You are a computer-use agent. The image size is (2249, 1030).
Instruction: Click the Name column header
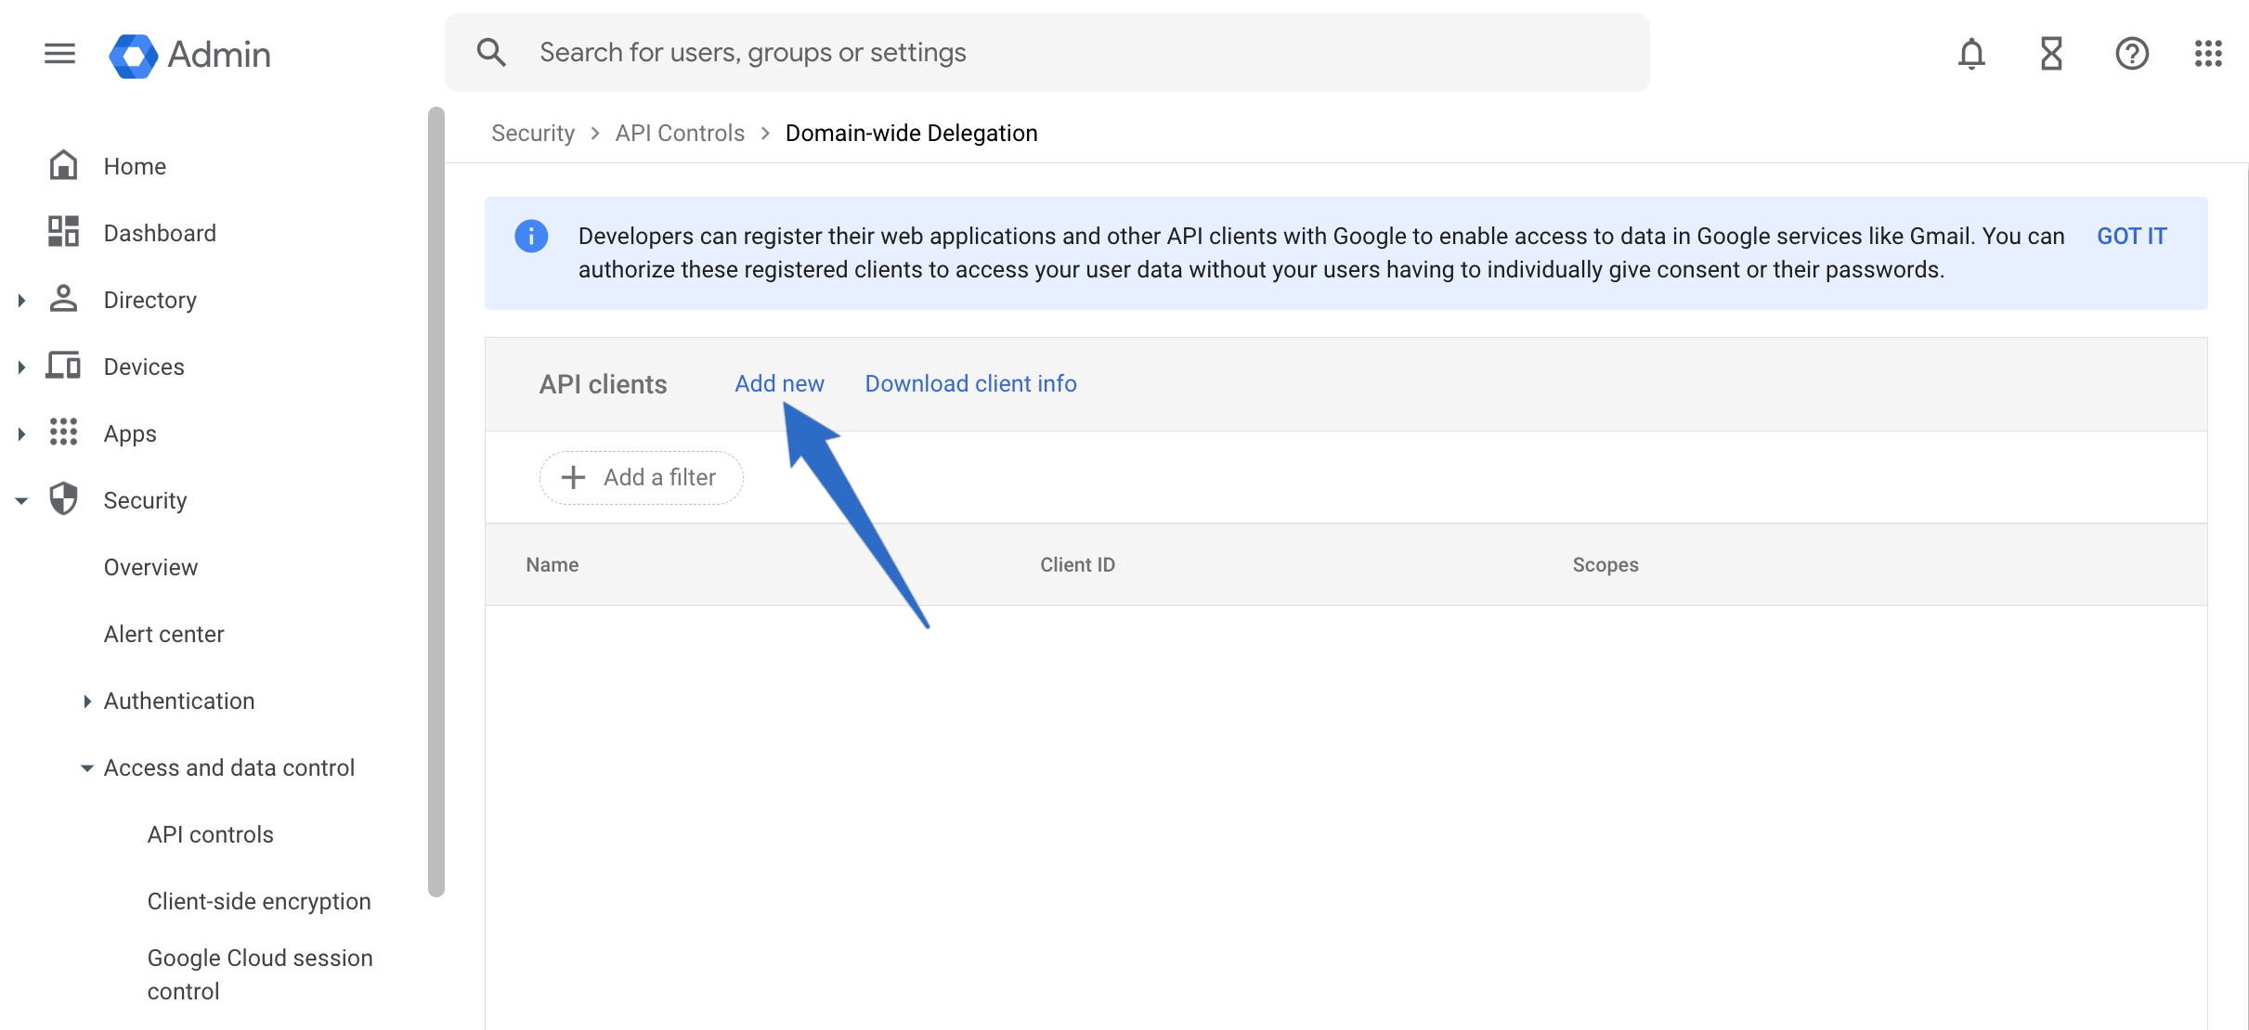(552, 564)
